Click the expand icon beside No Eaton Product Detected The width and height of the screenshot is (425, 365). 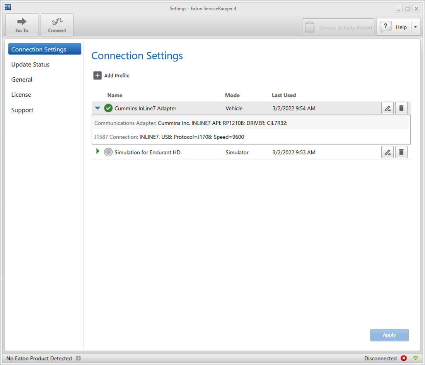point(79,358)
